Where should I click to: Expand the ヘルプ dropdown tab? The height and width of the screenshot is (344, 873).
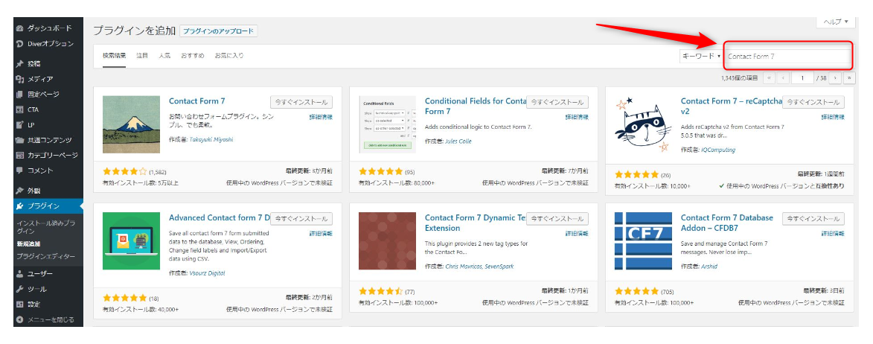837,22
